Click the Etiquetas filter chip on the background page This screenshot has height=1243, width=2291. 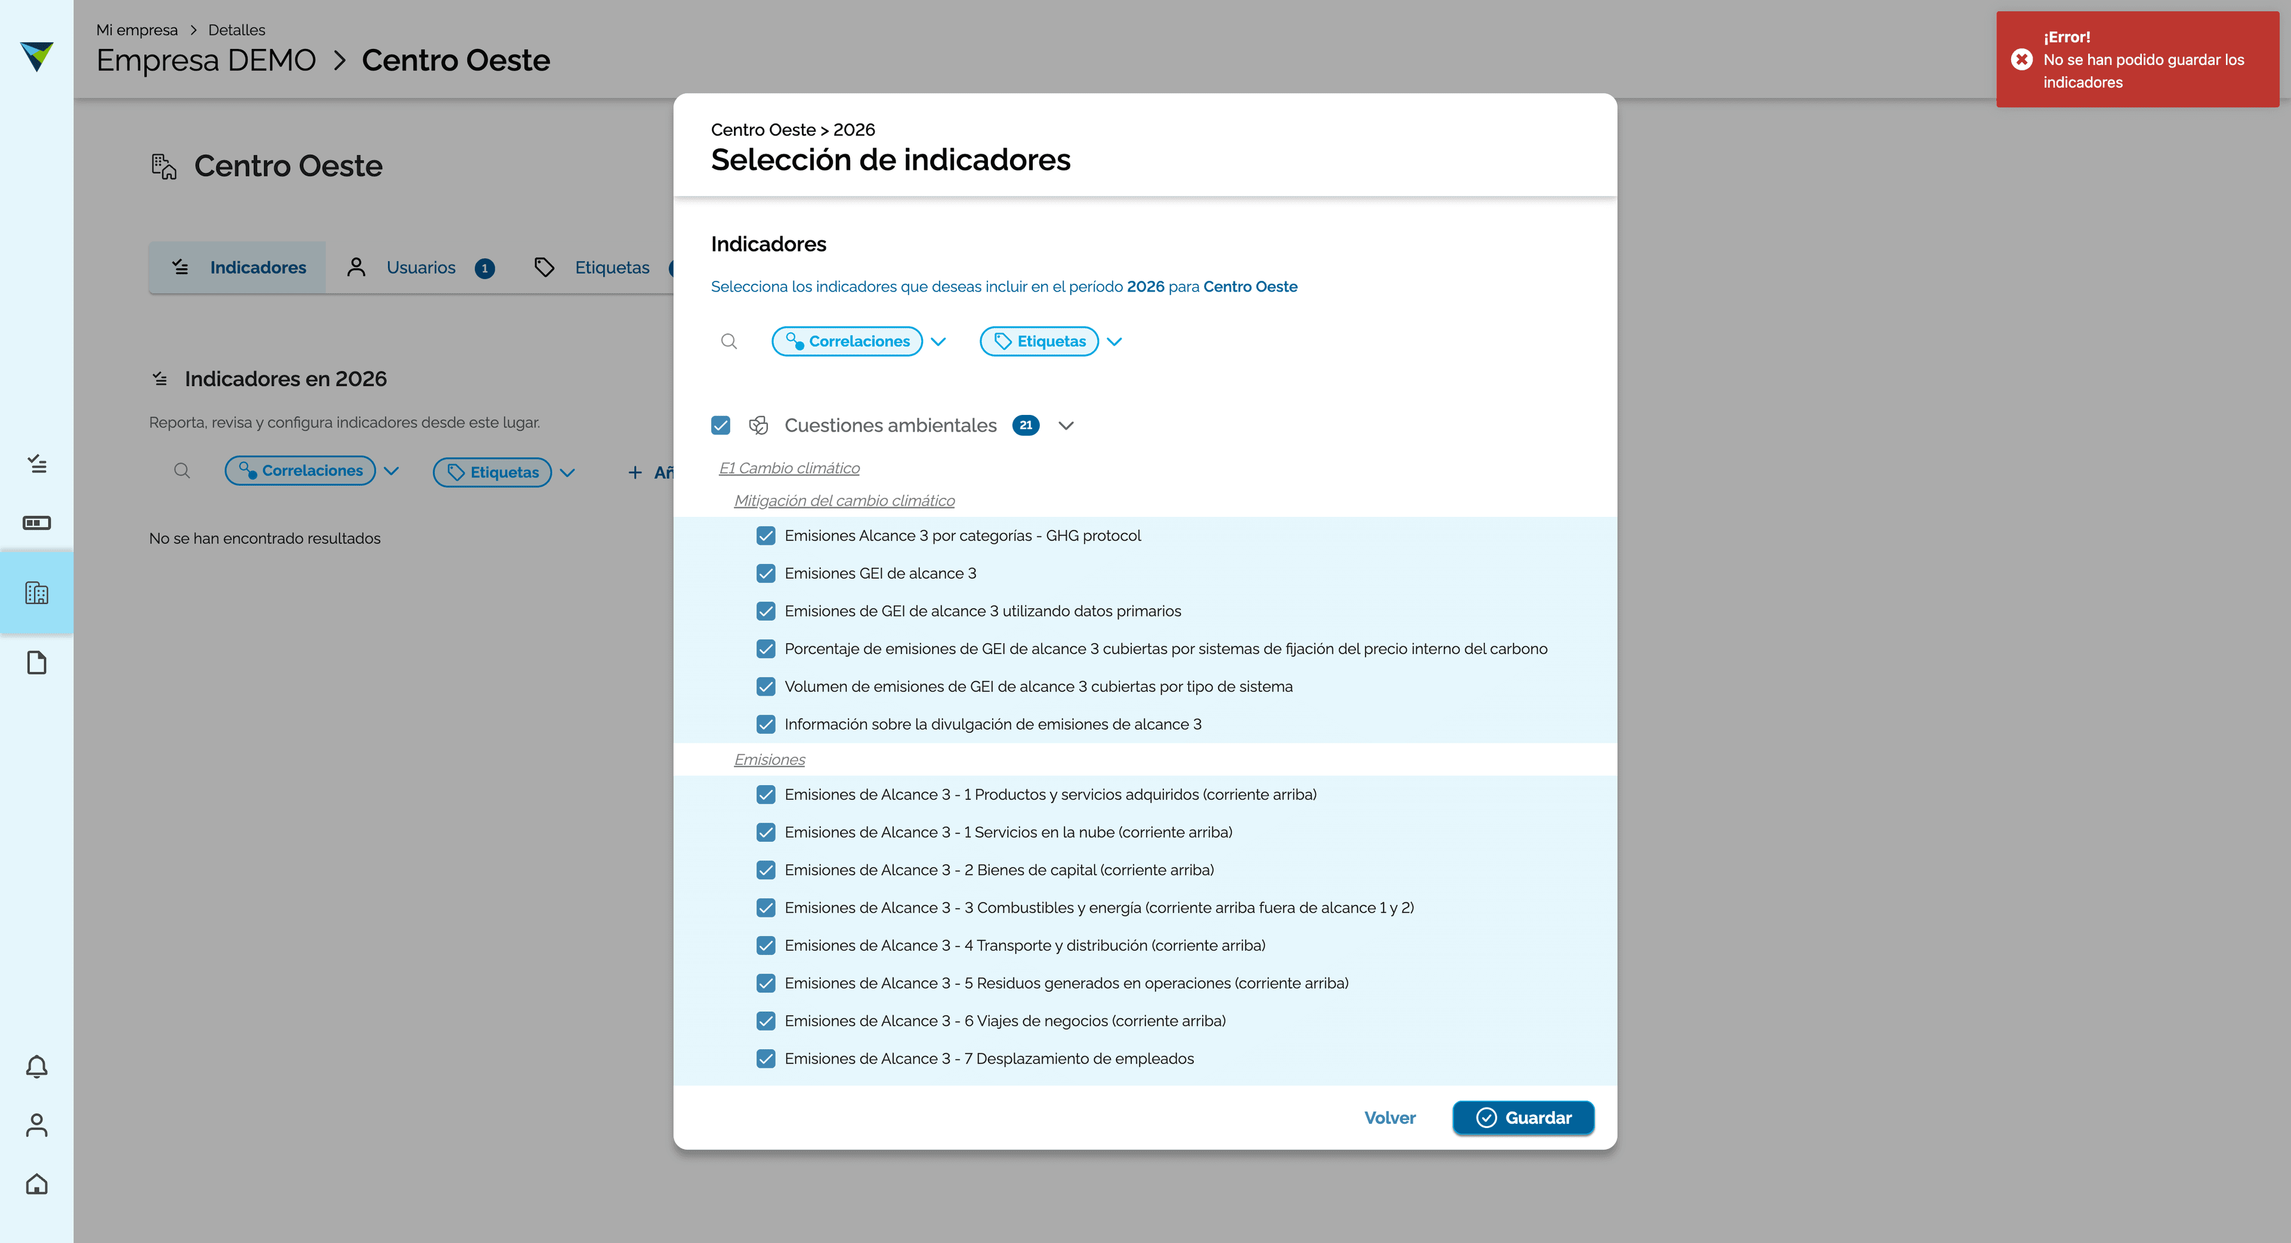point(492,473)
